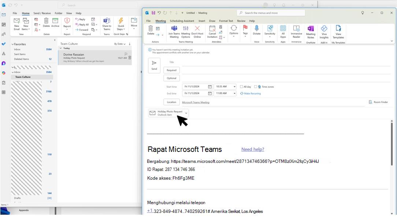Open Sensitivity dropdown in meeting ribbon
This screenshot has width=397, height=218.
270,31
